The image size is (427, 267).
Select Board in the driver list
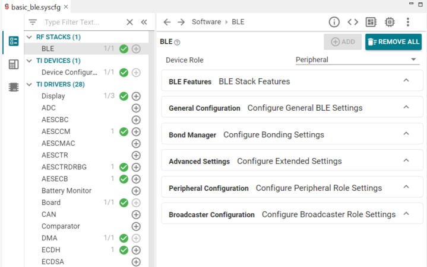(51, 202)
